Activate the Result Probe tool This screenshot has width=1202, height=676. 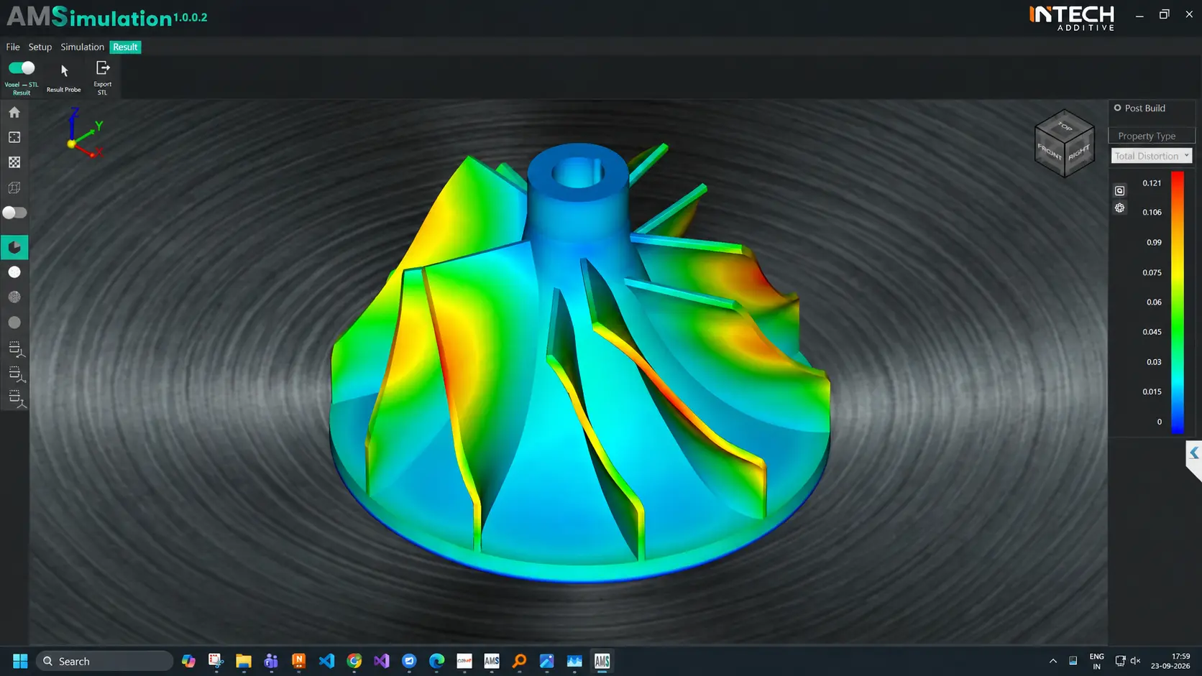tap(64, 78)
